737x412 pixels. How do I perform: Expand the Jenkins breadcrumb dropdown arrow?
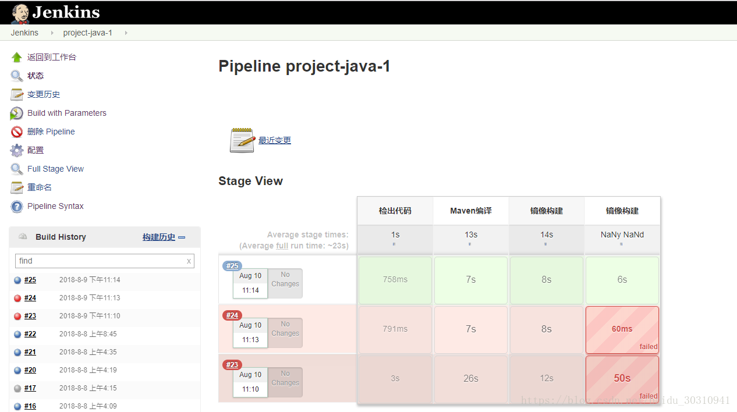[51, 33]
